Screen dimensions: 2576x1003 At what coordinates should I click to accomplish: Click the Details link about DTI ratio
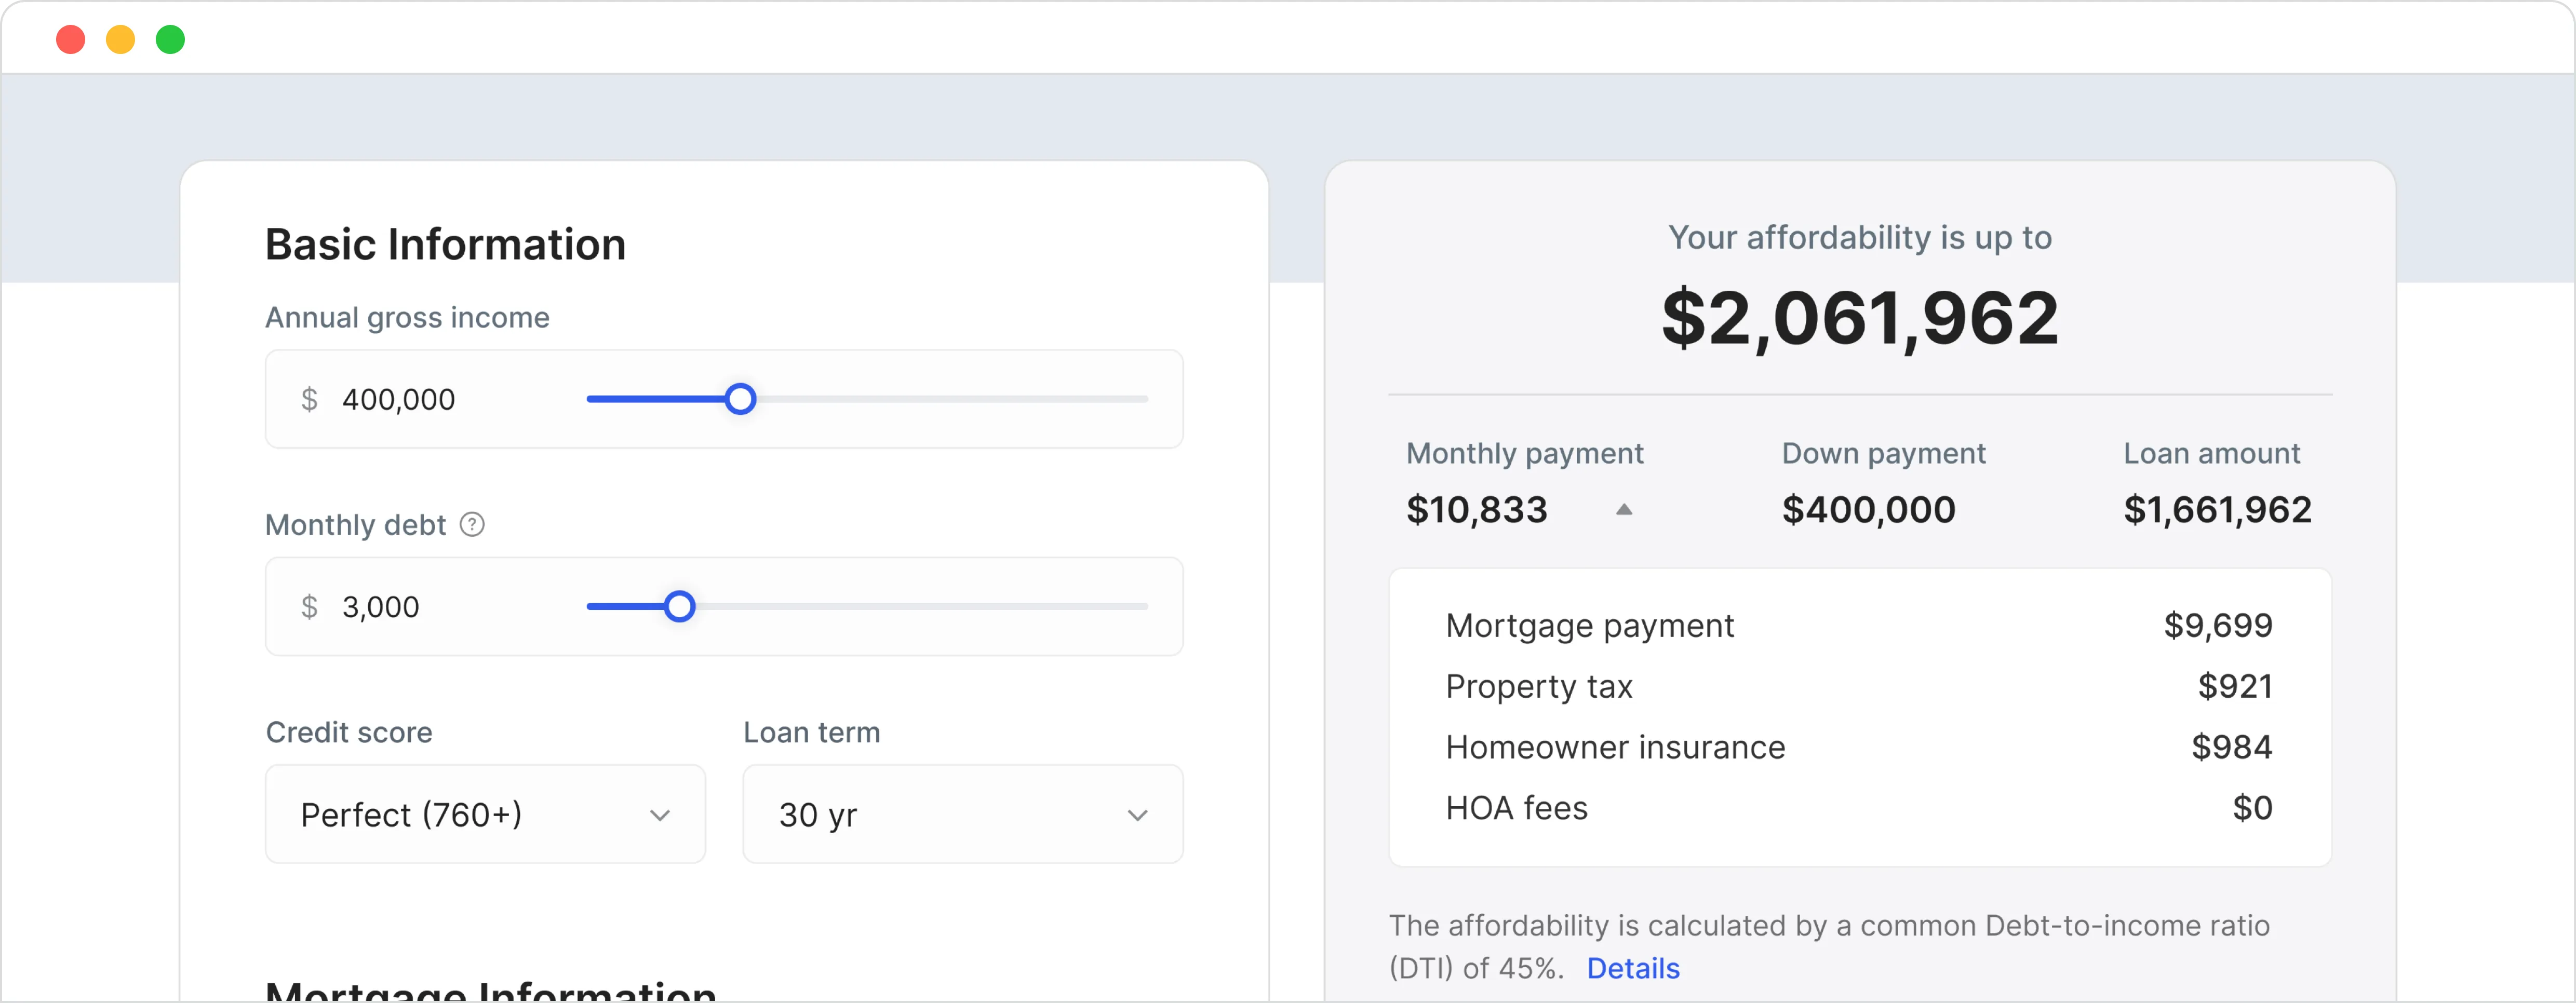pos(1634,968)
